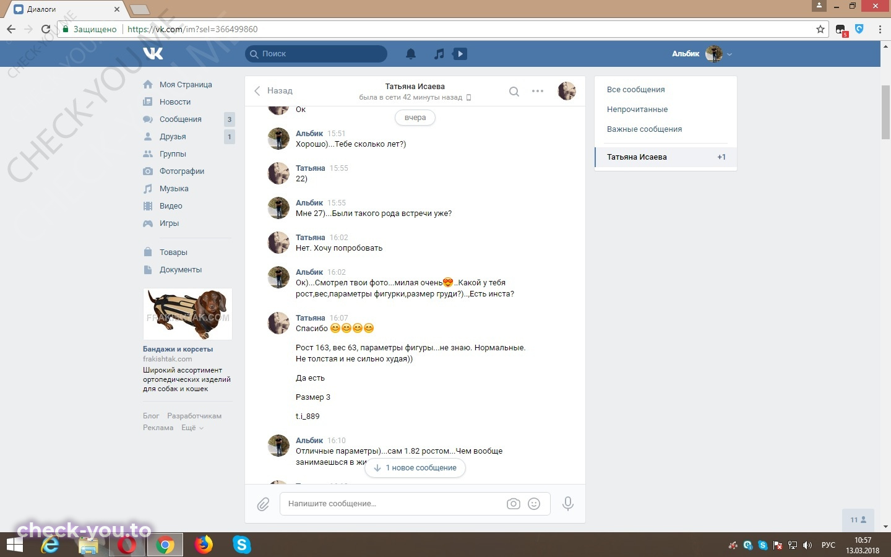The image size is (891, 557).
Task: Focus the Напишите сообщение input
Action: coord(393,504)
